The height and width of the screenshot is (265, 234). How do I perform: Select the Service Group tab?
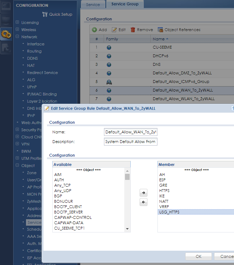pos(125,4)
